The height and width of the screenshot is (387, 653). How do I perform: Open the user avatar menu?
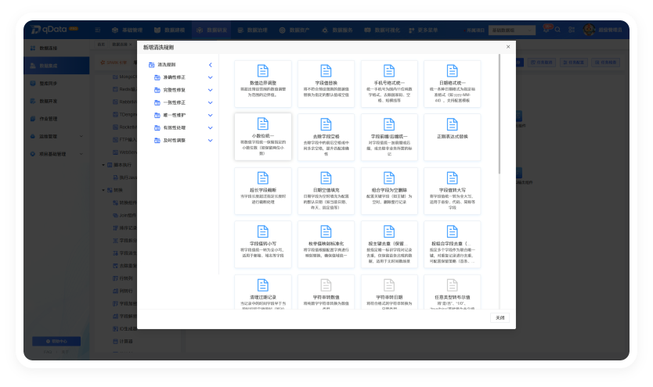[589, 30]
